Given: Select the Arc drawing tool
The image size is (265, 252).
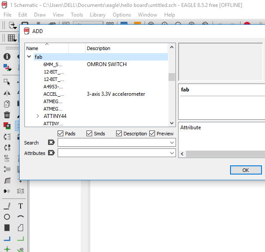Looking at the screenshot, I should (x=21, y=216).
